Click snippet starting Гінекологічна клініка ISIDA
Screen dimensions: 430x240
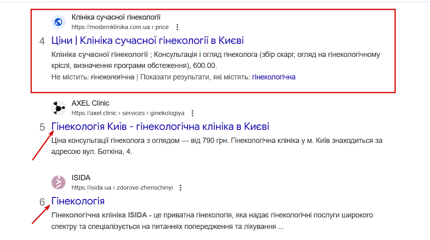pyautogui.click(x=212, y=221)
